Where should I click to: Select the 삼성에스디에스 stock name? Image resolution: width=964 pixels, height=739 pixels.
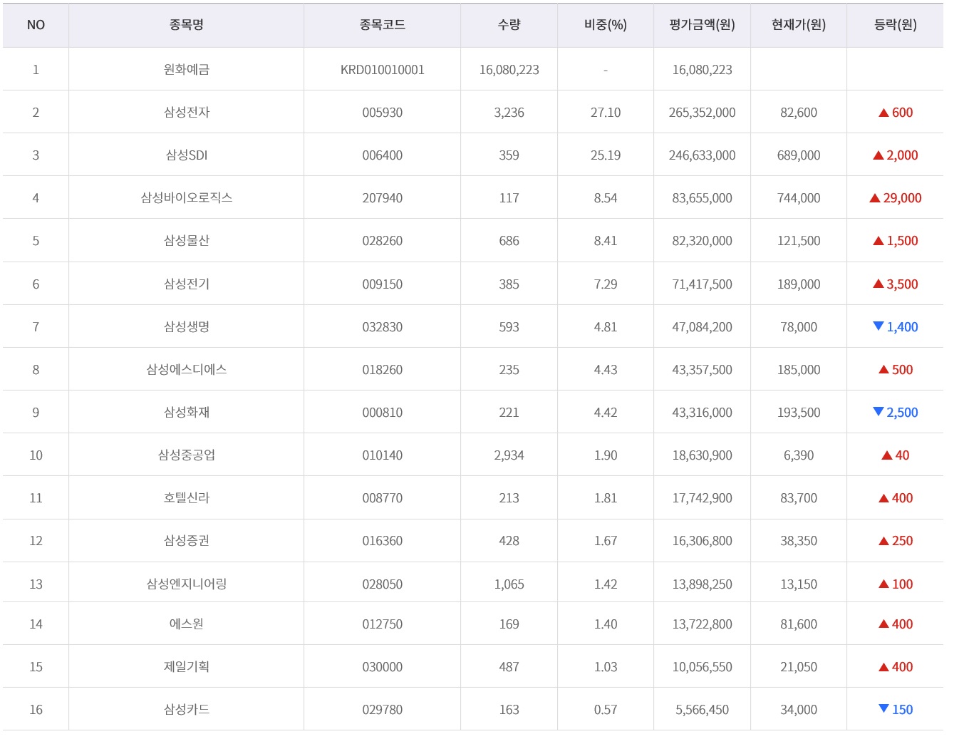[x=186, y=369]
